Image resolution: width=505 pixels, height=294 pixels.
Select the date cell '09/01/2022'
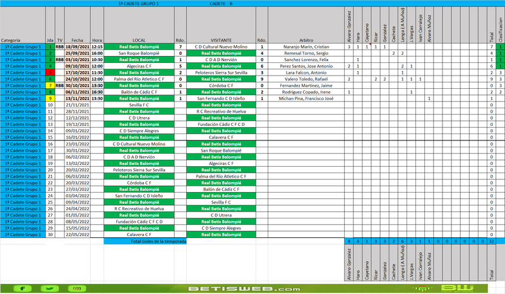click(x=77, y=131)
